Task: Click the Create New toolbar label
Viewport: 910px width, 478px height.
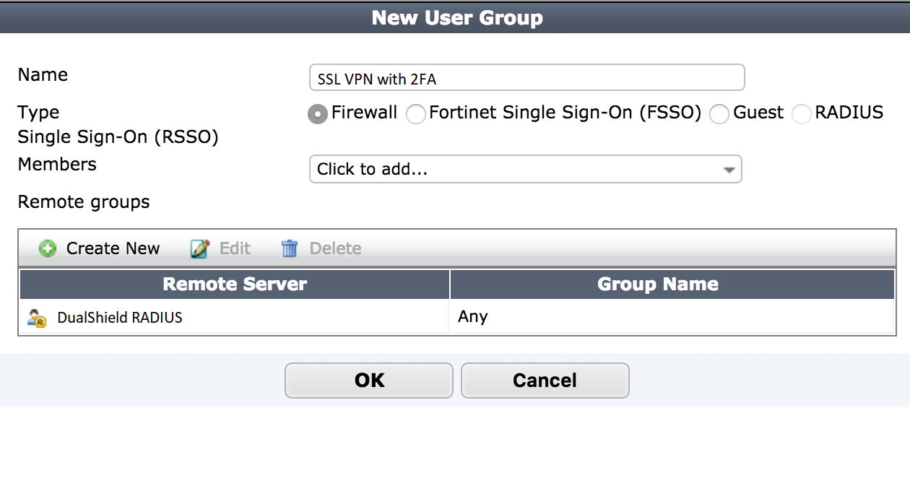Action: point(113,249)
